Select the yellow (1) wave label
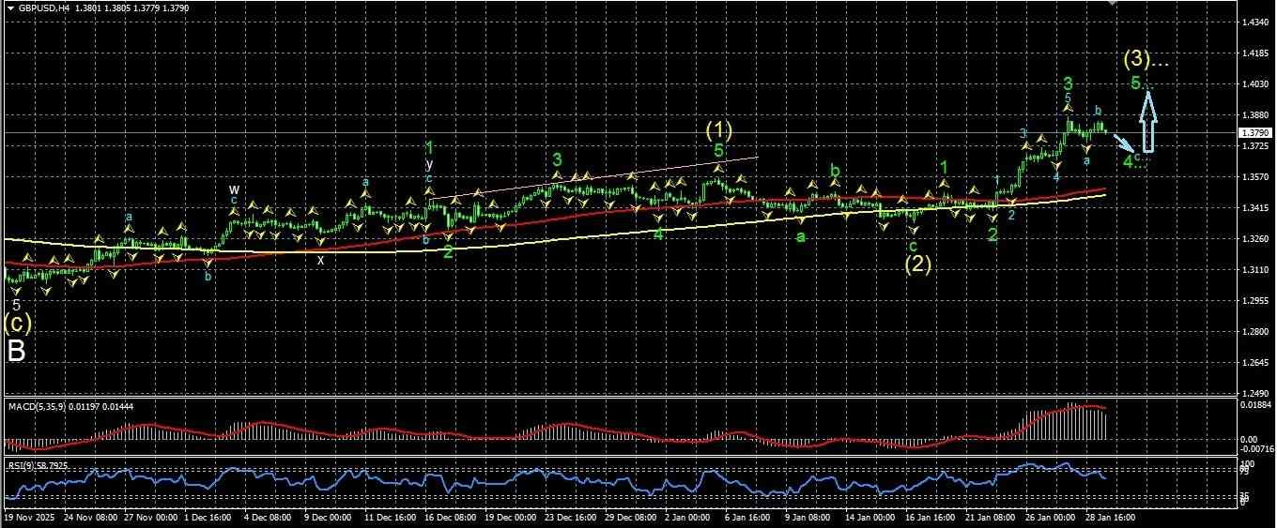Image resolution: width=1277 pixels, height=528 pixels. (719, 128)
